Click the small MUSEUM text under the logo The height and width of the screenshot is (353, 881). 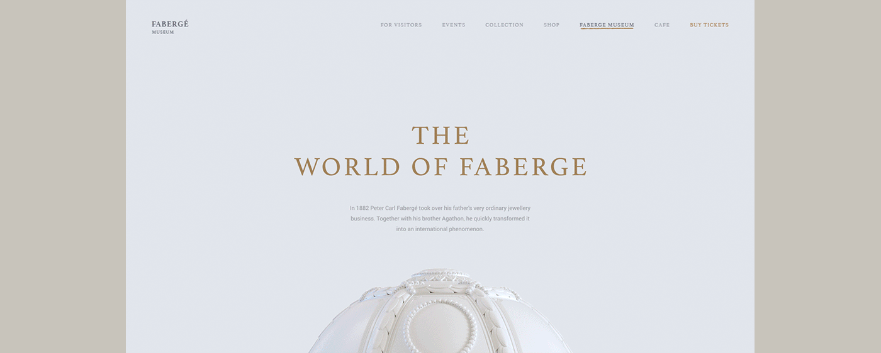[x=163, y=32]
